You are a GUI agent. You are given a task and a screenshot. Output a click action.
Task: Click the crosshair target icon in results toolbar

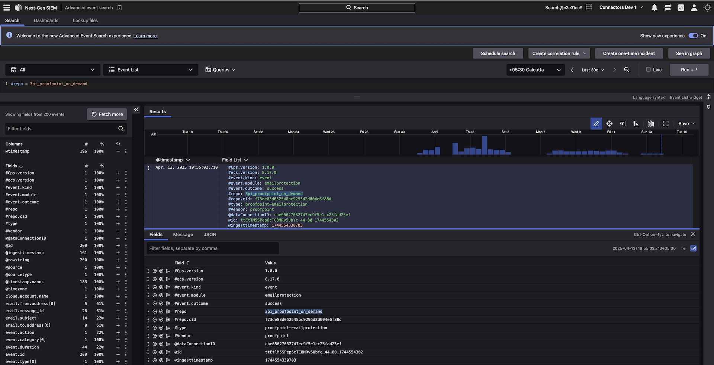pos(610,124)
